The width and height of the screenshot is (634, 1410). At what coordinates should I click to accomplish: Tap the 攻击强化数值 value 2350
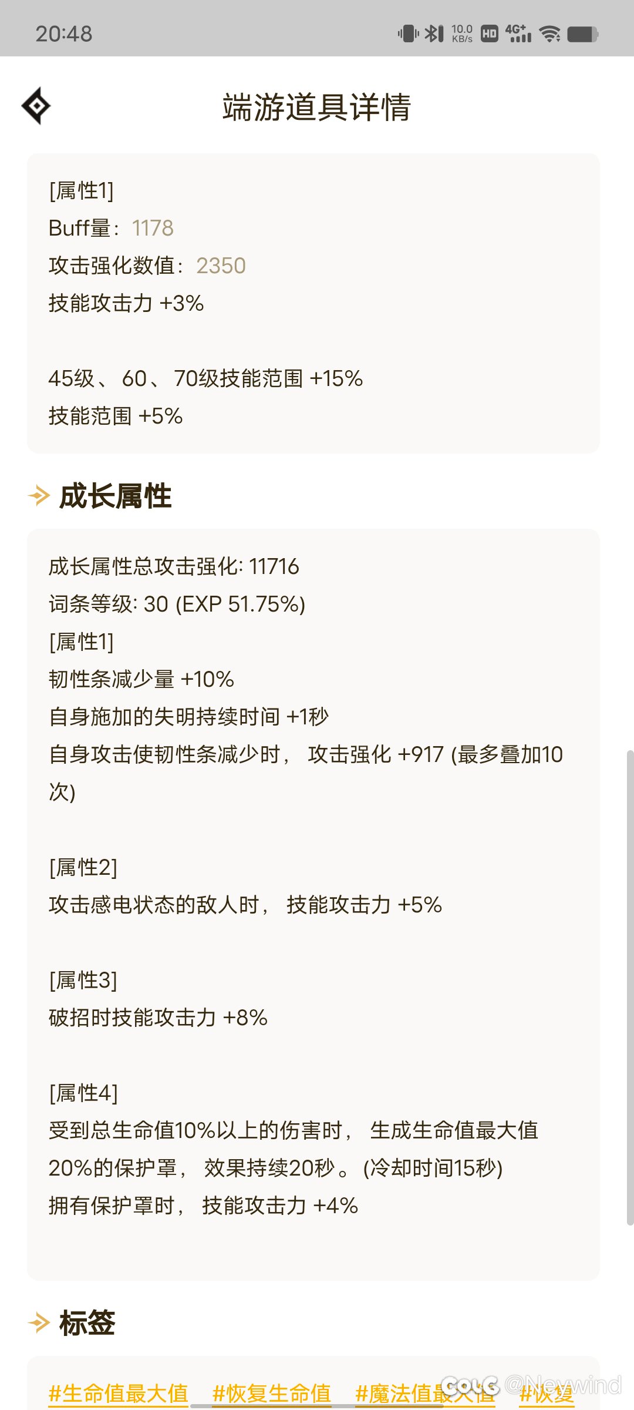click(221, 266)
